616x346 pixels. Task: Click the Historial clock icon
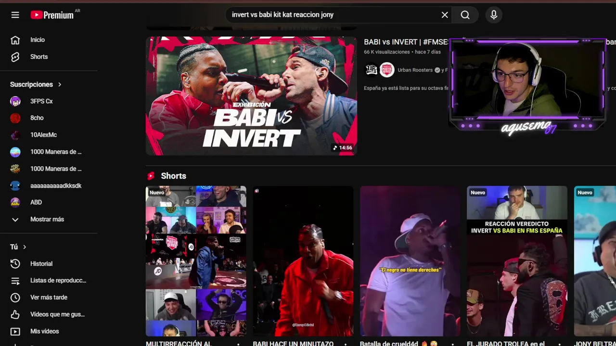point(15,264)
